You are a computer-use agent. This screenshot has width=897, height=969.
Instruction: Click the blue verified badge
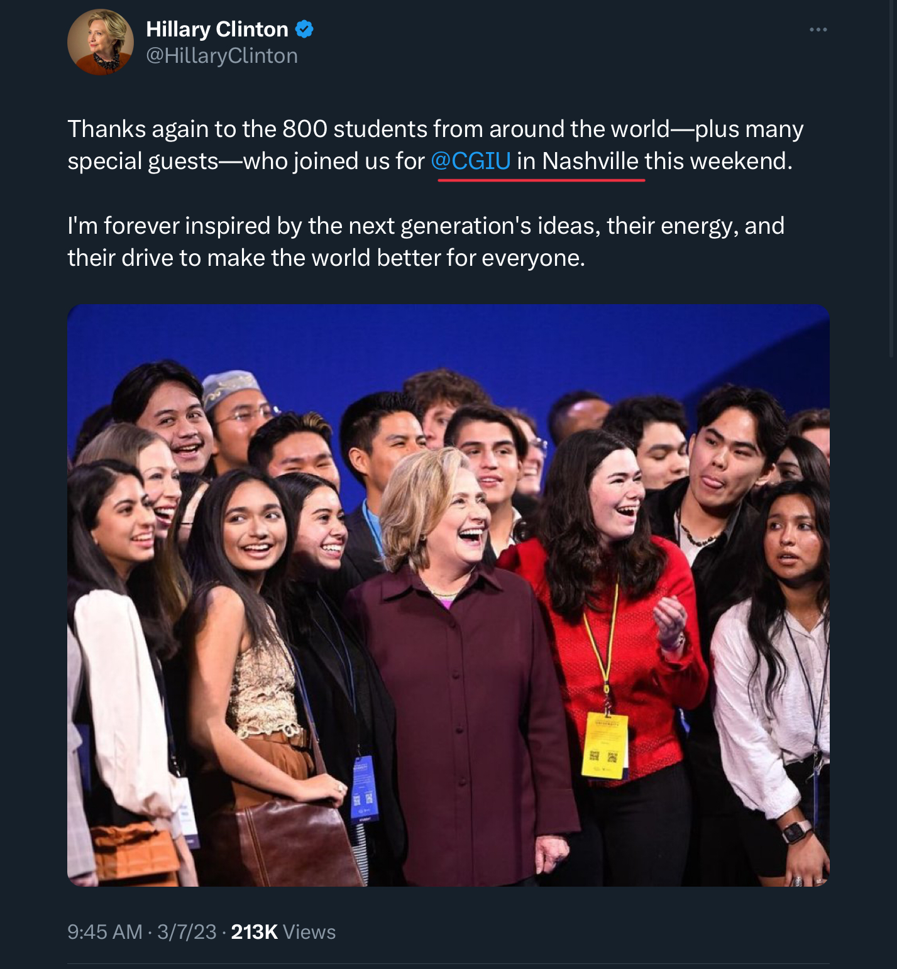(x=304, y=29)
